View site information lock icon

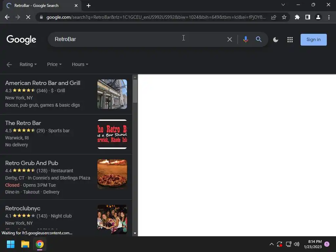click(x=41, y=17)
